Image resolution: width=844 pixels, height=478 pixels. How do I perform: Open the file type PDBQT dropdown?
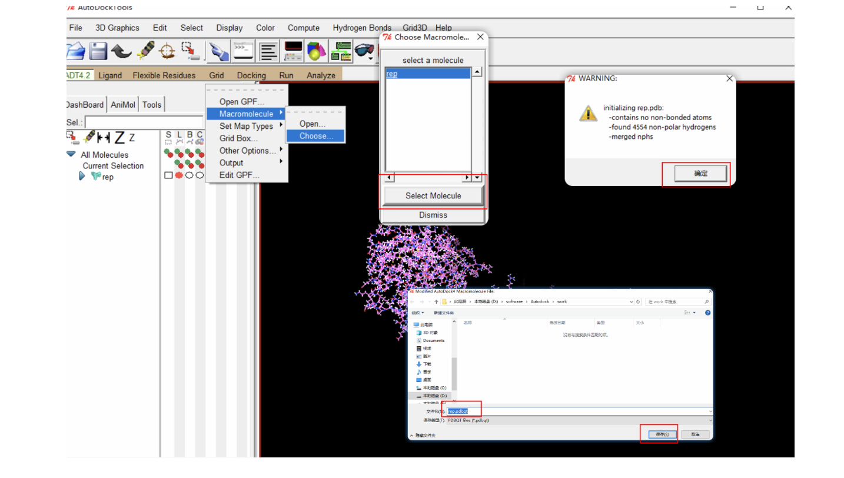point(711,420)
